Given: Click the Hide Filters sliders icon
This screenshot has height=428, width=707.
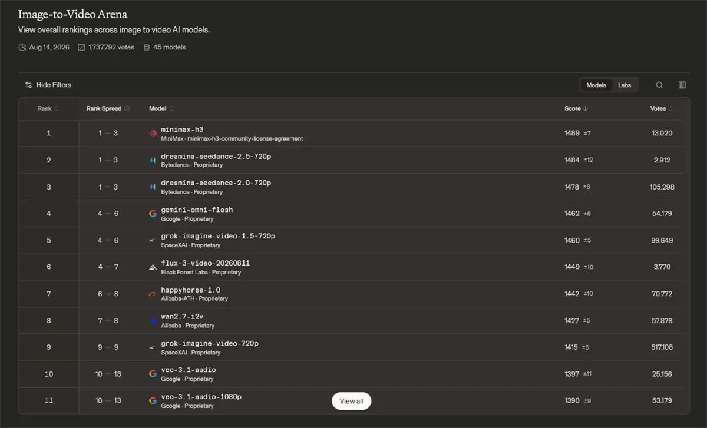Looking at the screenshot, I should pyautogui.click(x=28, y=85).
